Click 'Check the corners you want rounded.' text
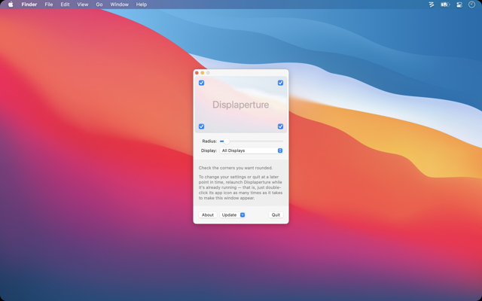The image size is (482, 301). (236, 168)
